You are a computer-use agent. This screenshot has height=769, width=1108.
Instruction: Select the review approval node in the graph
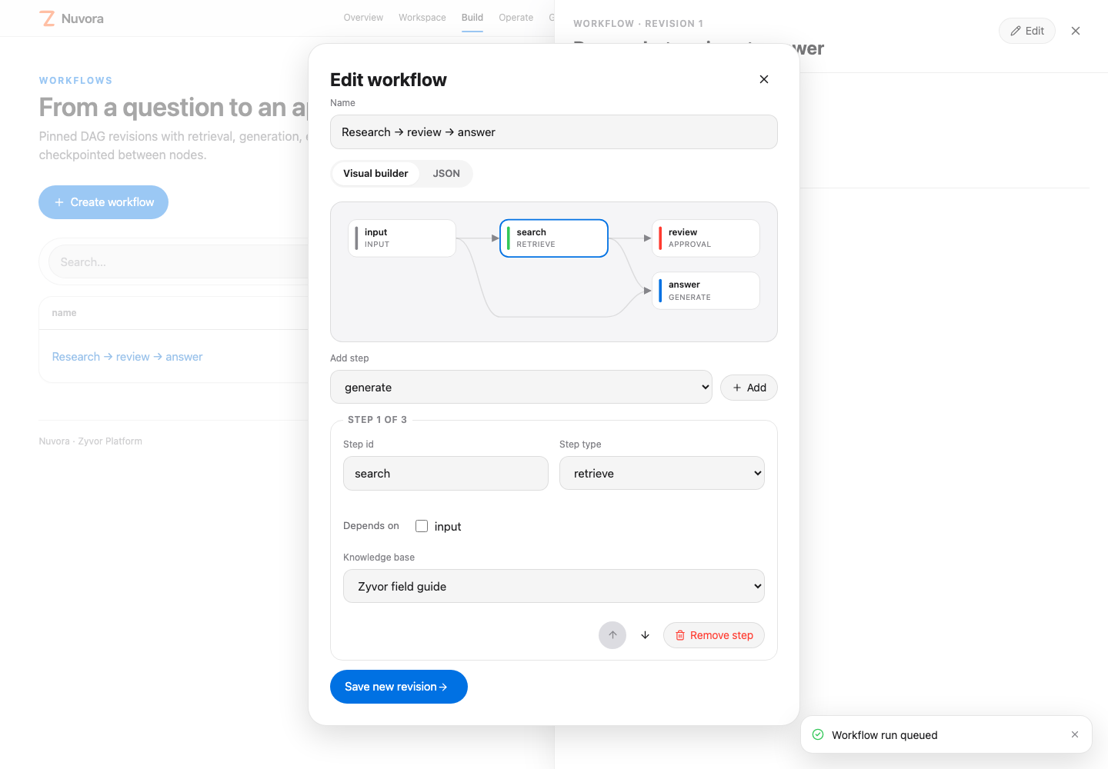(706, 238)
